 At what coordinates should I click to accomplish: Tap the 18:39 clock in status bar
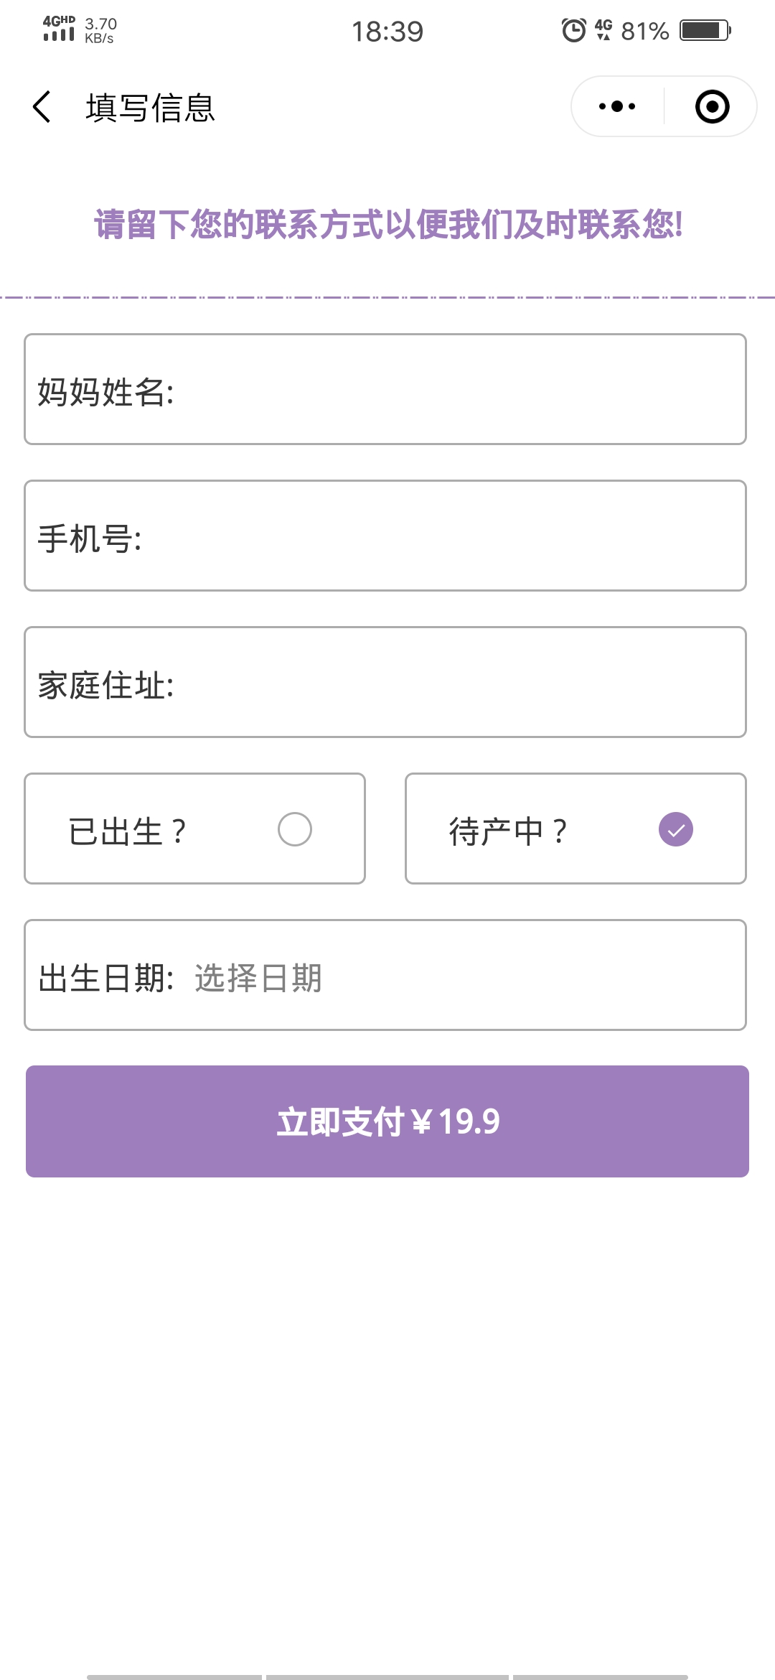tap(387, 32)
